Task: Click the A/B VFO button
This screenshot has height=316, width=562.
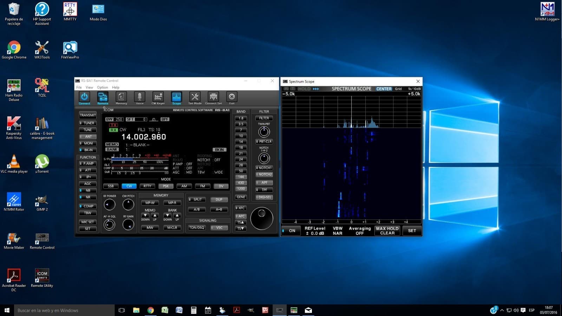Action: pyautogui.click(x=197, y=209)
